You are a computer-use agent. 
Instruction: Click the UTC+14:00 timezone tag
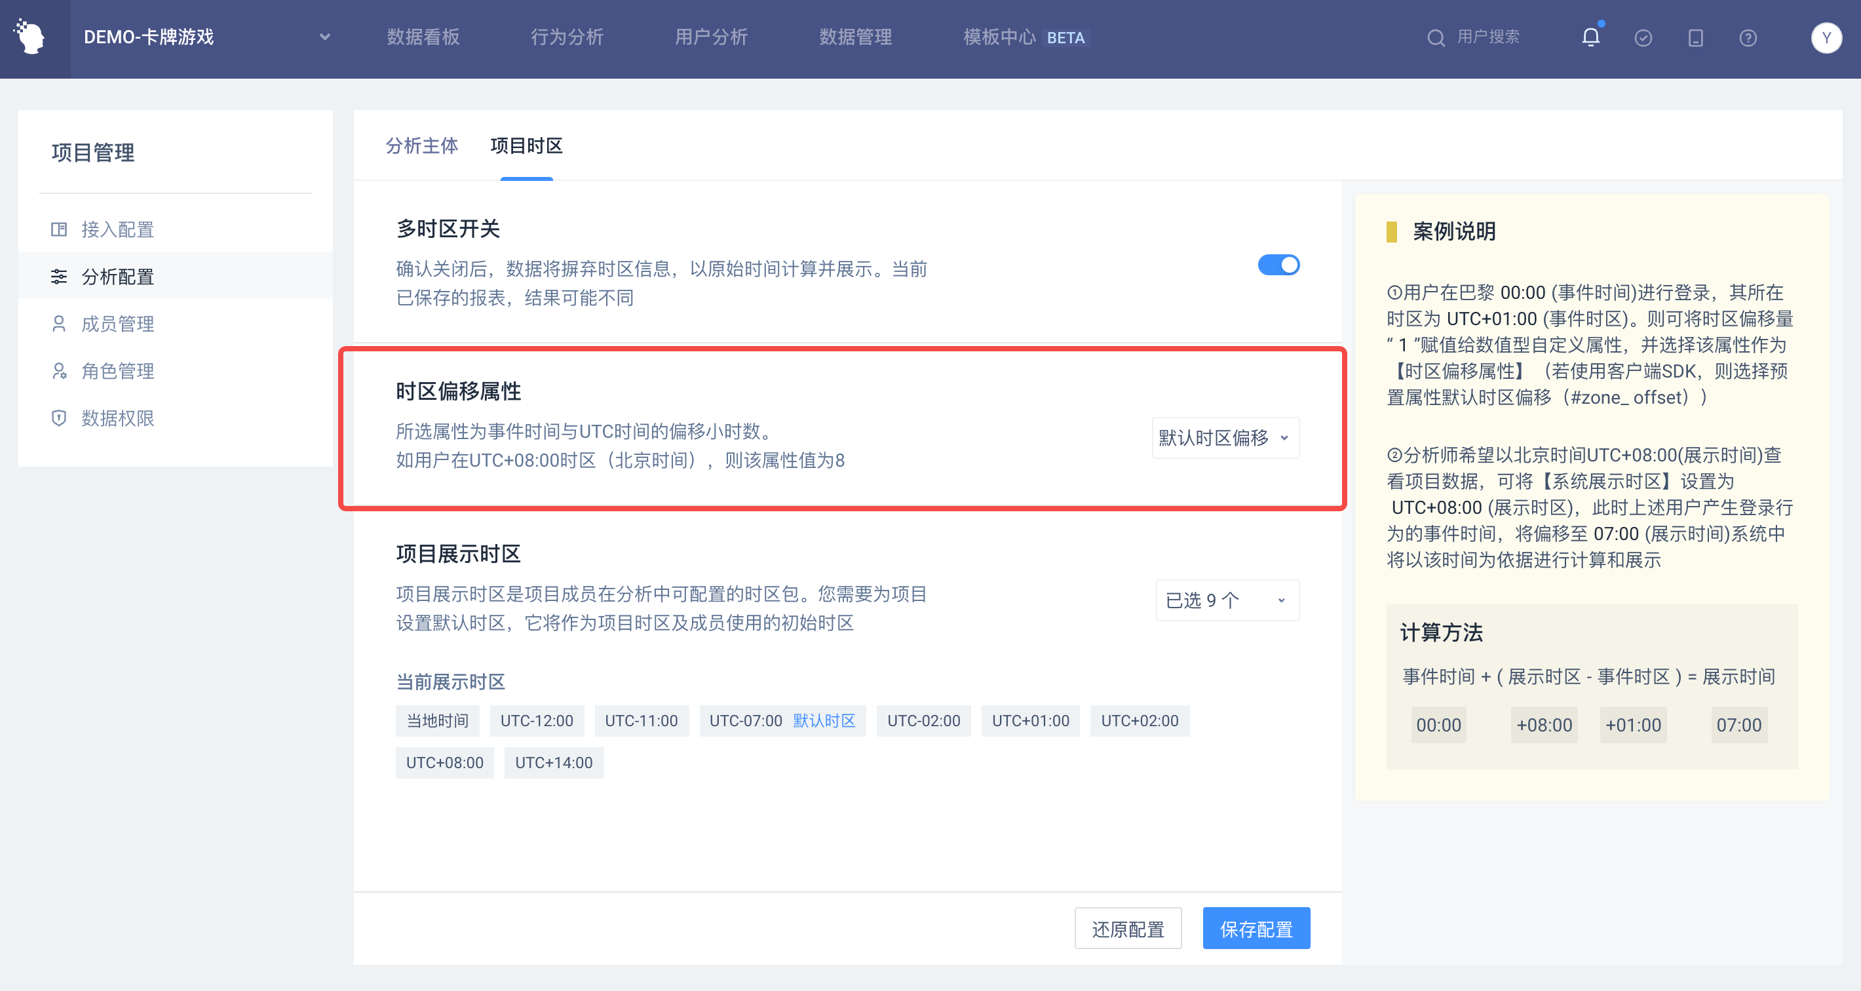554,763
